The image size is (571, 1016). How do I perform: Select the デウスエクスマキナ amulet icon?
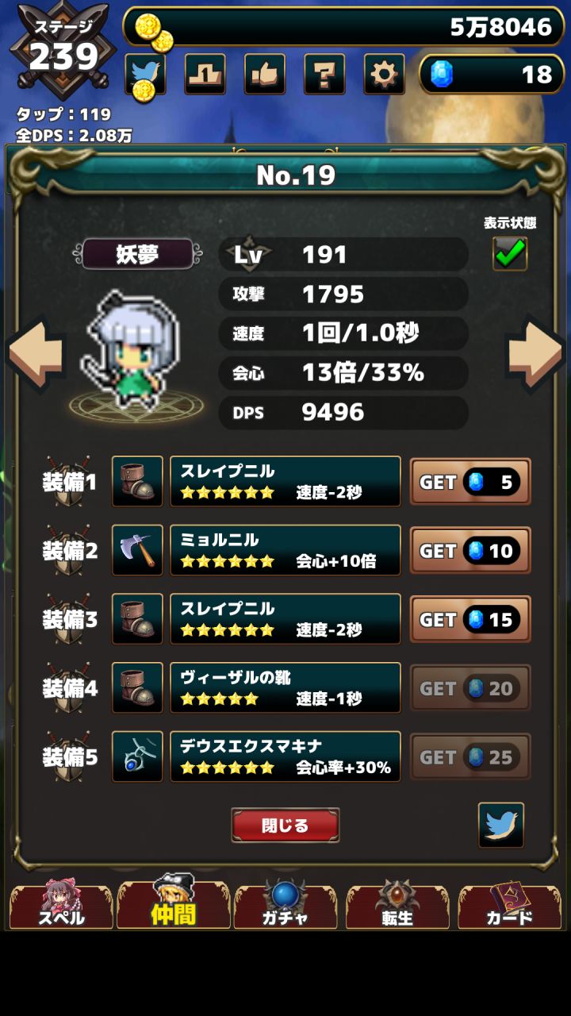137,756
